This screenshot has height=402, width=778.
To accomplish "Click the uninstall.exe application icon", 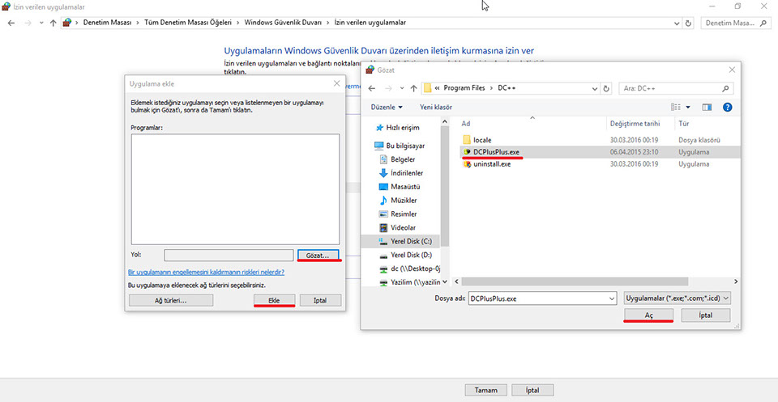I will click(x=467, y=164).
